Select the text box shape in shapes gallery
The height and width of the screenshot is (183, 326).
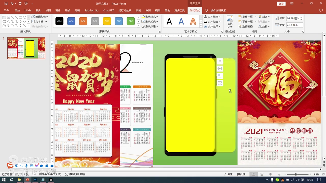[x=4, y=18]
